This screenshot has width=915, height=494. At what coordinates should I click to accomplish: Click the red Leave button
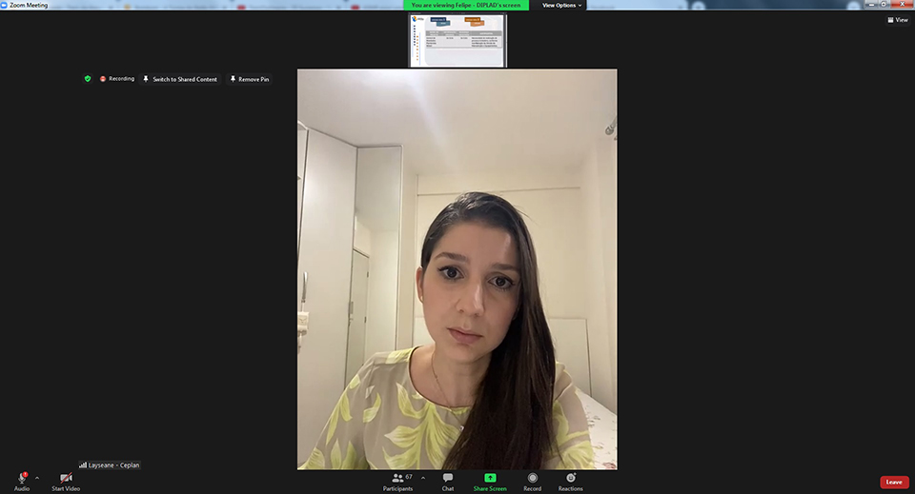[x=893, y=482]
